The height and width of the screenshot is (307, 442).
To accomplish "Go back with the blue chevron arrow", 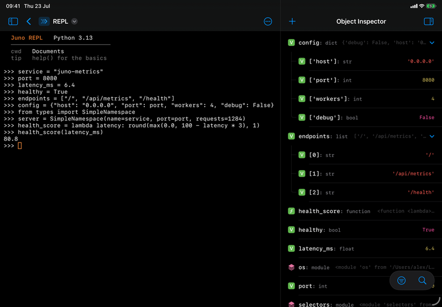I will coord(29,22).
